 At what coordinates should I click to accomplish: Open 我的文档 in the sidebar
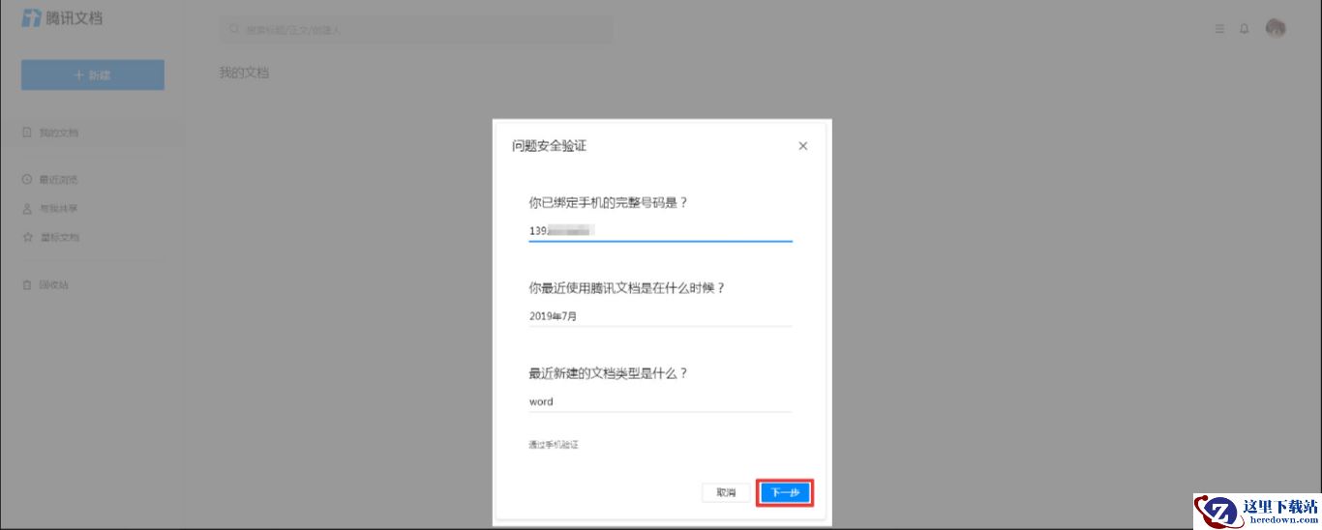93,132
